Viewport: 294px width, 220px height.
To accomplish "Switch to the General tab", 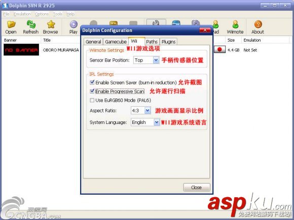I will [x=93, y=42].
